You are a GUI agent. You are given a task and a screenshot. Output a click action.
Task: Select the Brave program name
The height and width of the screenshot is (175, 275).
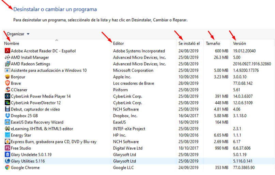(16, 83)
